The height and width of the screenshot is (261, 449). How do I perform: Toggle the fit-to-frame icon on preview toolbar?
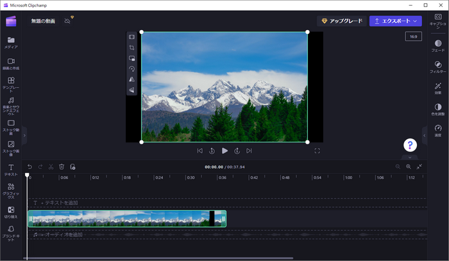point(131,37)
